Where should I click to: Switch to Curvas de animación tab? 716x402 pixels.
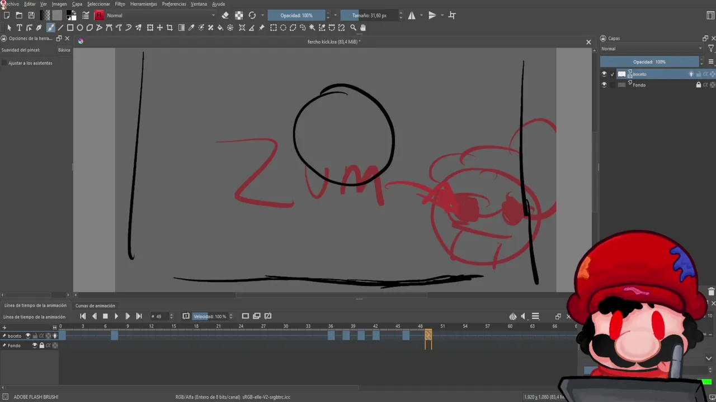click(x=95, y=305)
